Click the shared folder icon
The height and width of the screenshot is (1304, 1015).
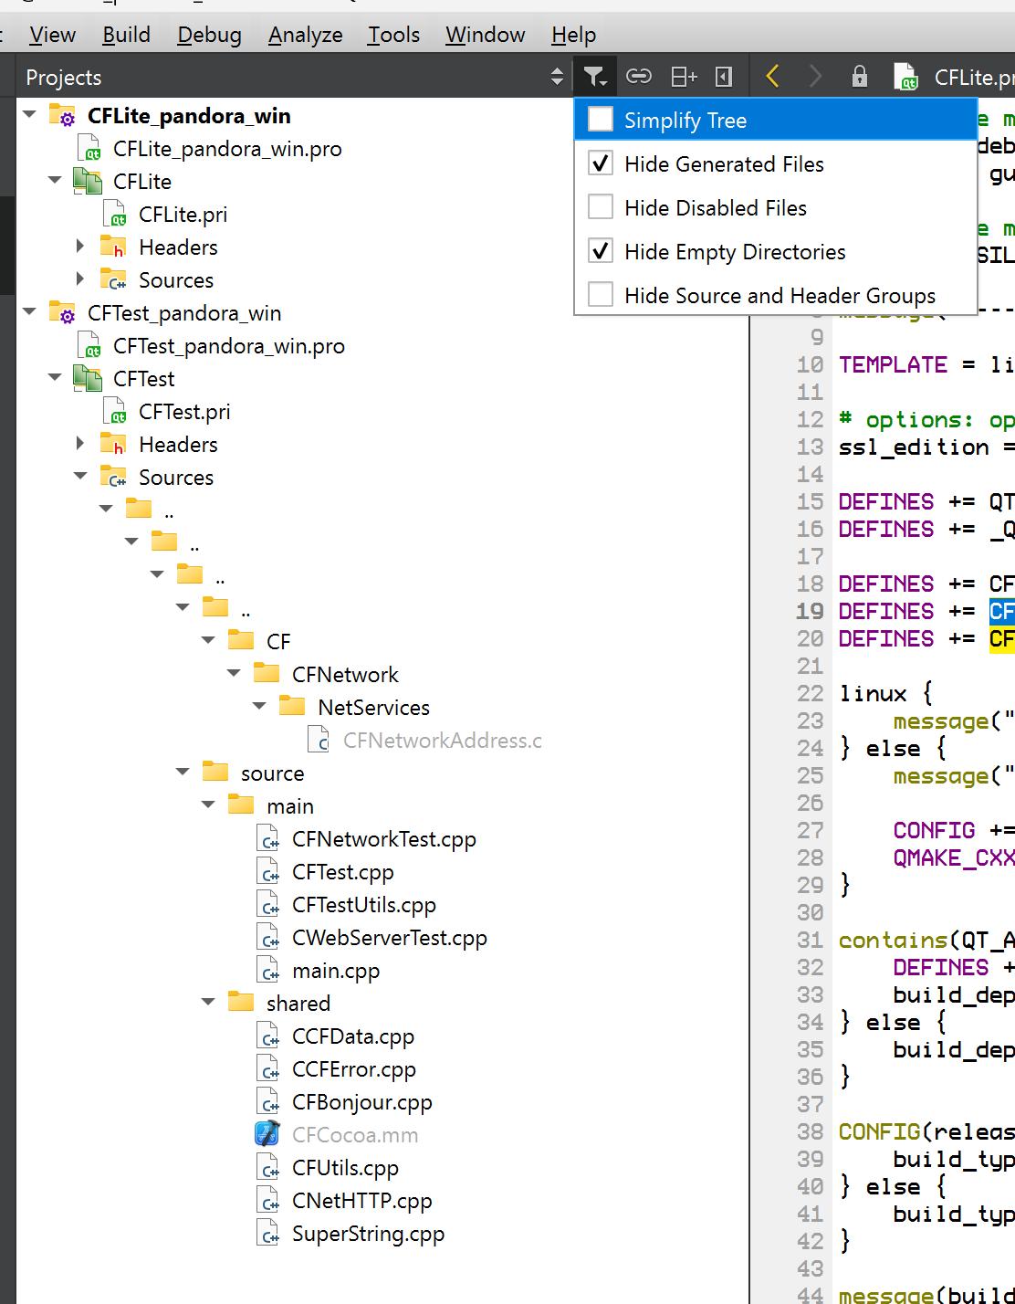(241, 1002)
